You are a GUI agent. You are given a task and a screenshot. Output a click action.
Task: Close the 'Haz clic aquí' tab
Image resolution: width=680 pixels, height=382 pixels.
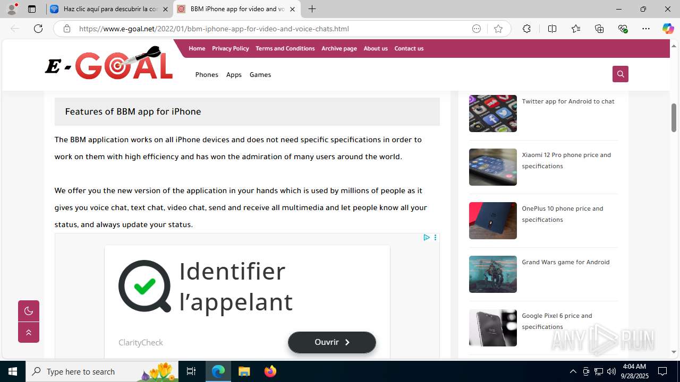(165, 9)
